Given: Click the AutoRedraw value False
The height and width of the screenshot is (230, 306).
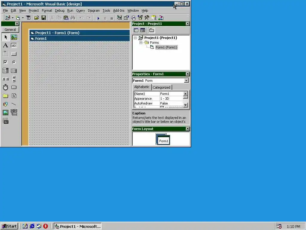Looking at the screenshot, I should coord(164,103).
